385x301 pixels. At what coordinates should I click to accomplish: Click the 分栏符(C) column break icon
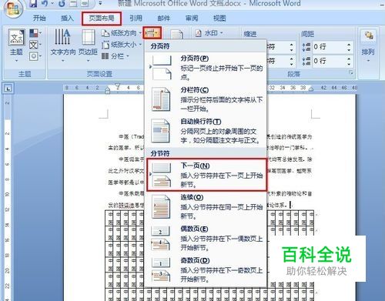[x=161, y=99]
